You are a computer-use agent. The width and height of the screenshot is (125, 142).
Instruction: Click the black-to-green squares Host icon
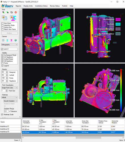(x=3, y=12)
